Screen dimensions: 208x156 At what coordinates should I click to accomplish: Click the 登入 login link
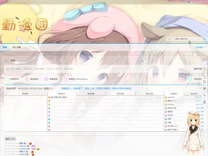[x=192, y=2]
